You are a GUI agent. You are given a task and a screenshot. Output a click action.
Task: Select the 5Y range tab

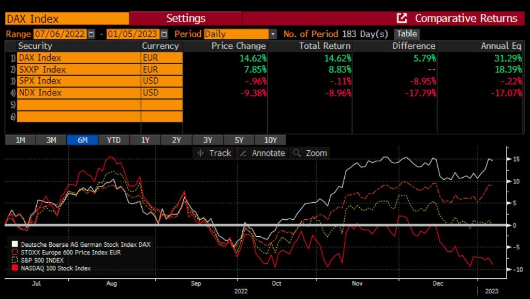pos(239,140)
